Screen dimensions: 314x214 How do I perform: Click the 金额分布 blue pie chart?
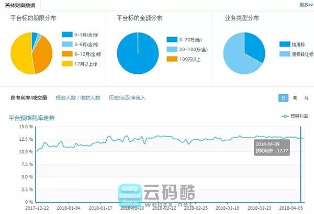[x=138, y=53]
